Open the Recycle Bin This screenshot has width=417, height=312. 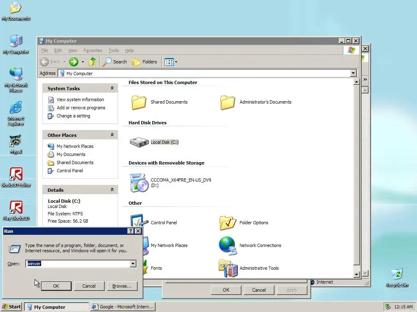[397, 277]
